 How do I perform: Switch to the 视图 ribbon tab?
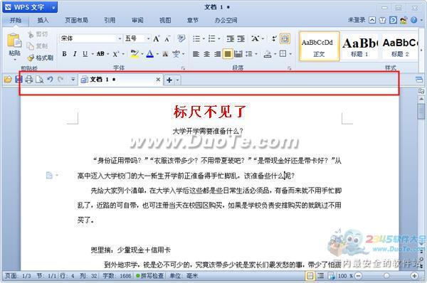[165, 20]
